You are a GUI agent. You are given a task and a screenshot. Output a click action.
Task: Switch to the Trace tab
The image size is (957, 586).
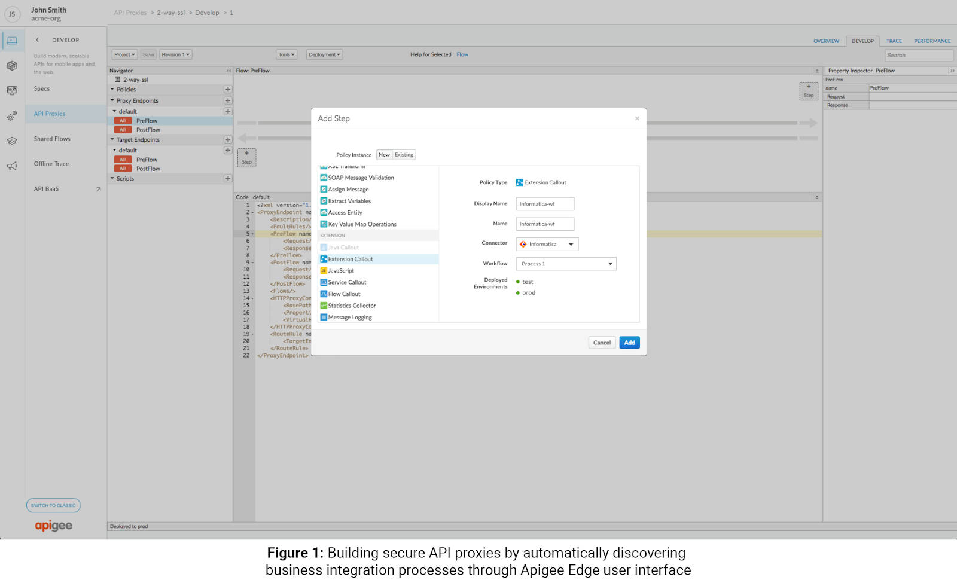[x=894, y=41]
